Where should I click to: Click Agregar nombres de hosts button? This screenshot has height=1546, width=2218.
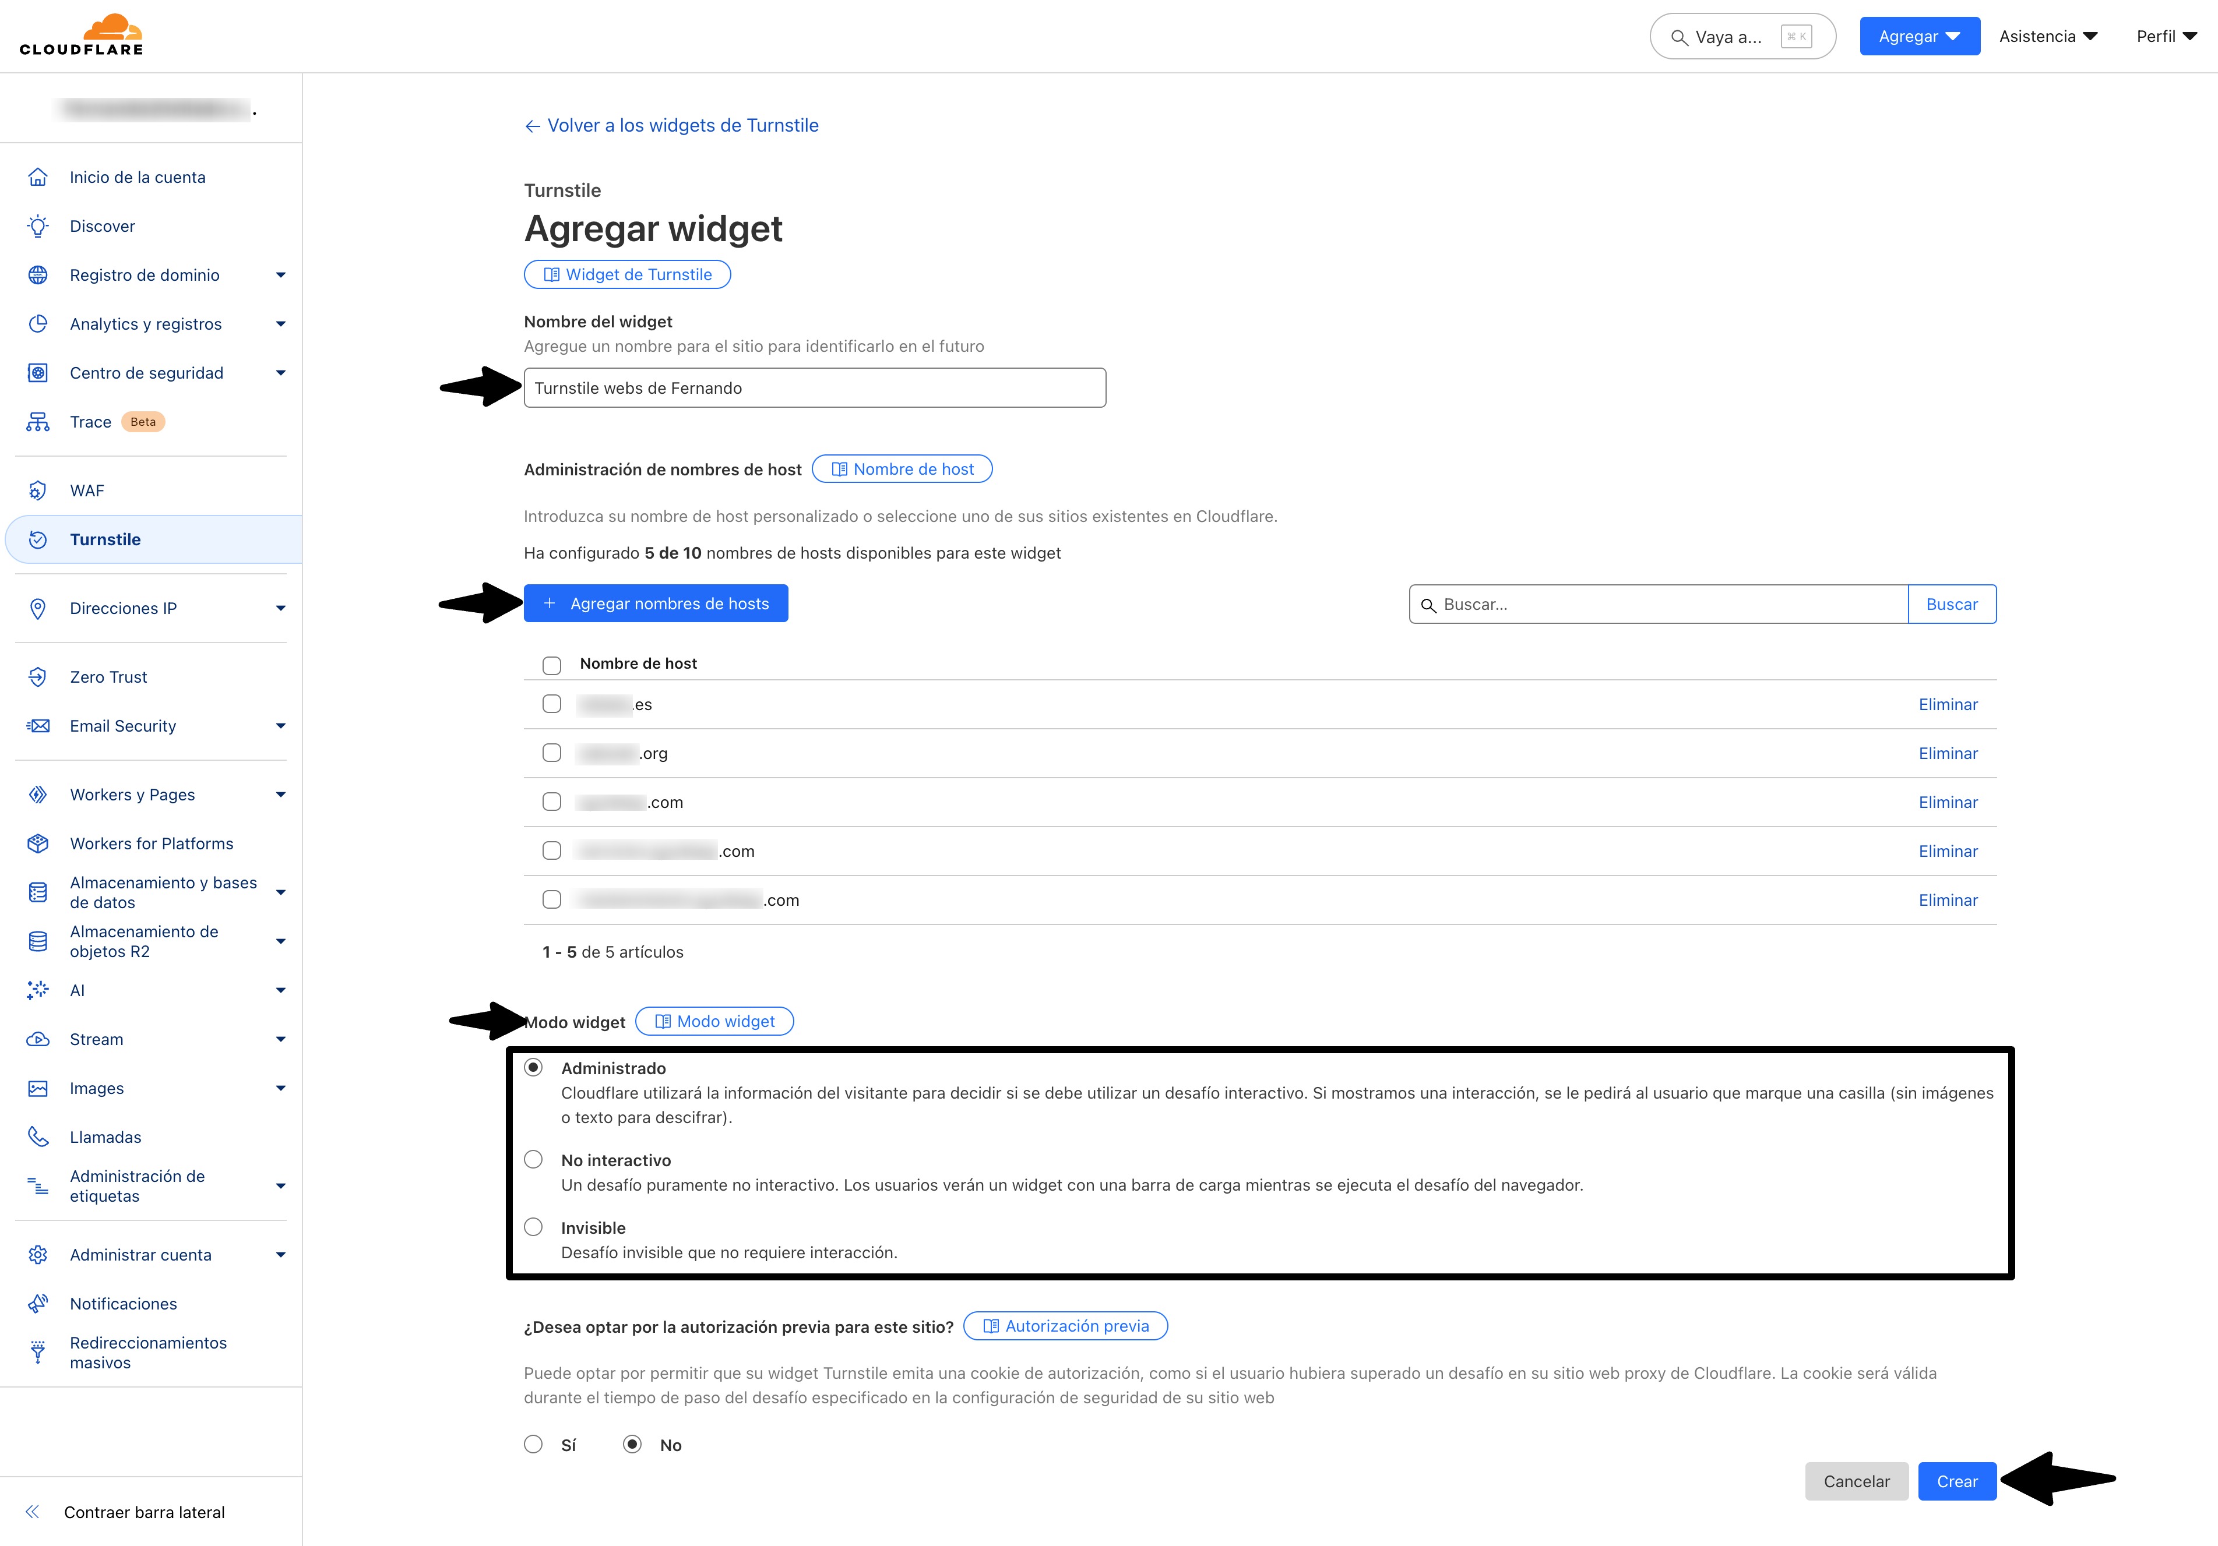click(x=656, y=603)
